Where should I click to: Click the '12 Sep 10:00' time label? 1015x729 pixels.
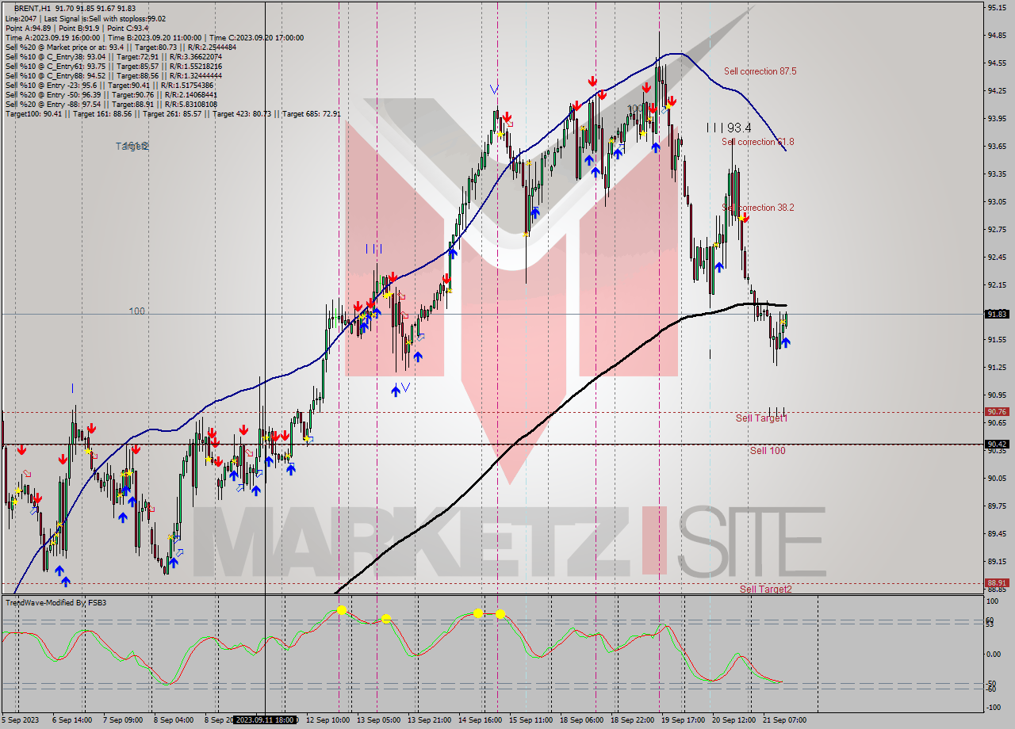pos(327,720)
